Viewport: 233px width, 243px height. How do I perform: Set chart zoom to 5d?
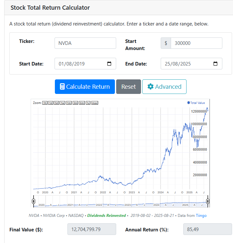[x=56, y=103]
